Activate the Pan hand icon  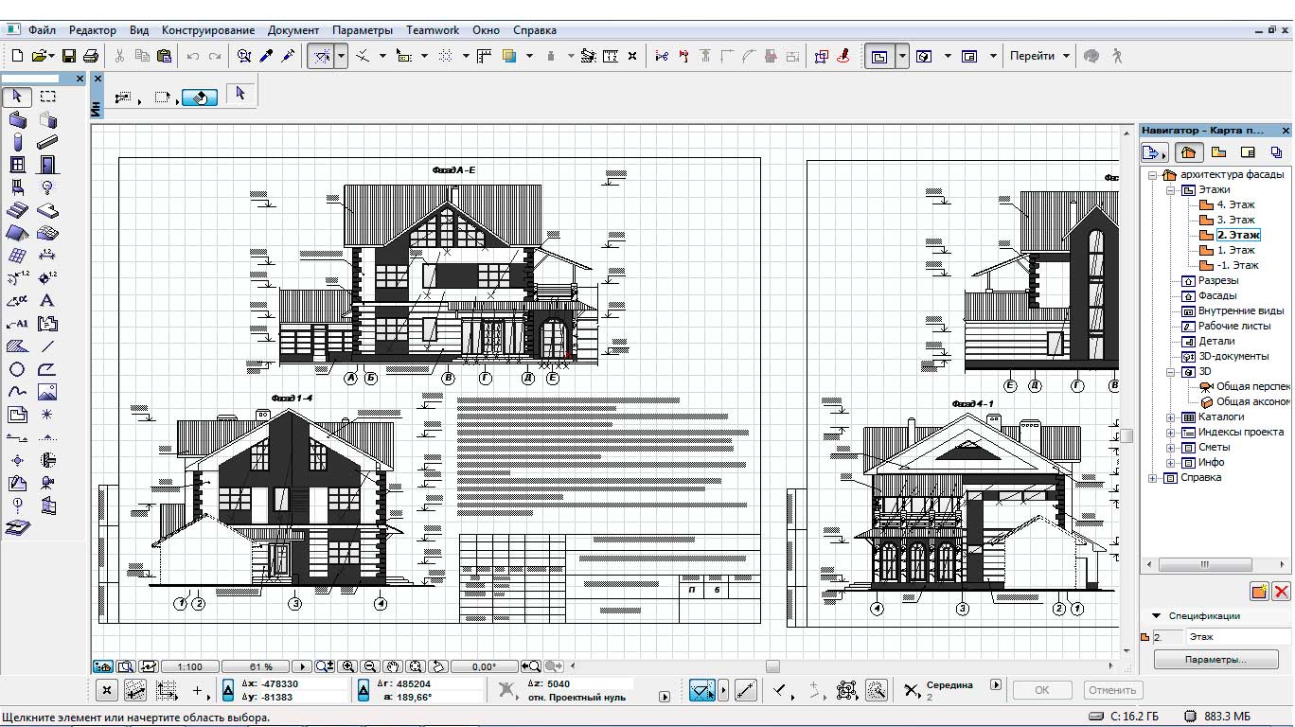tap(393, 666)
